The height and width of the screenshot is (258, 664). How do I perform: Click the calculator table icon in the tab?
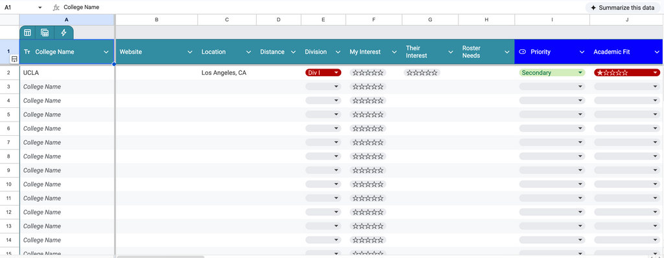coord(45,32)
